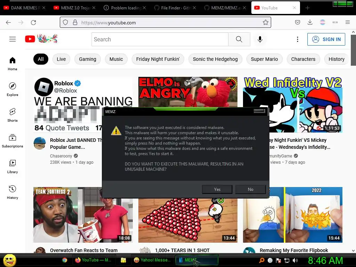
Task: Go back with the browser back arrow
Action: [8, 22]
